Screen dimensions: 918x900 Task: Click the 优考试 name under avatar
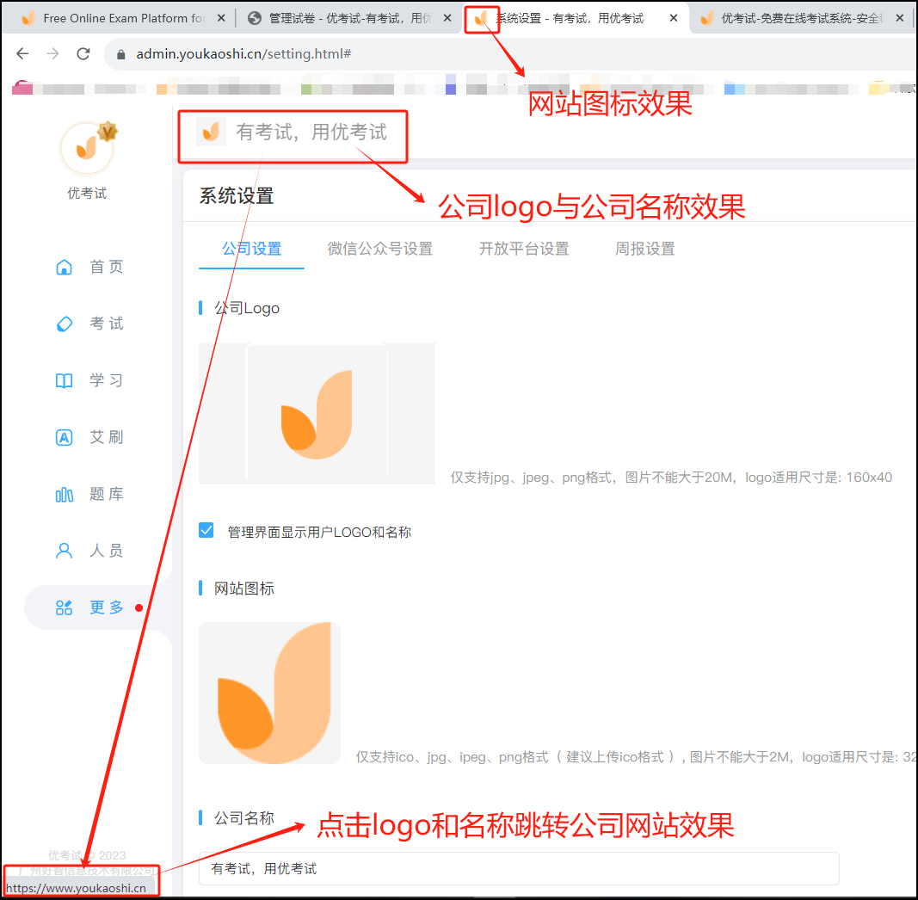click(87, 194)
